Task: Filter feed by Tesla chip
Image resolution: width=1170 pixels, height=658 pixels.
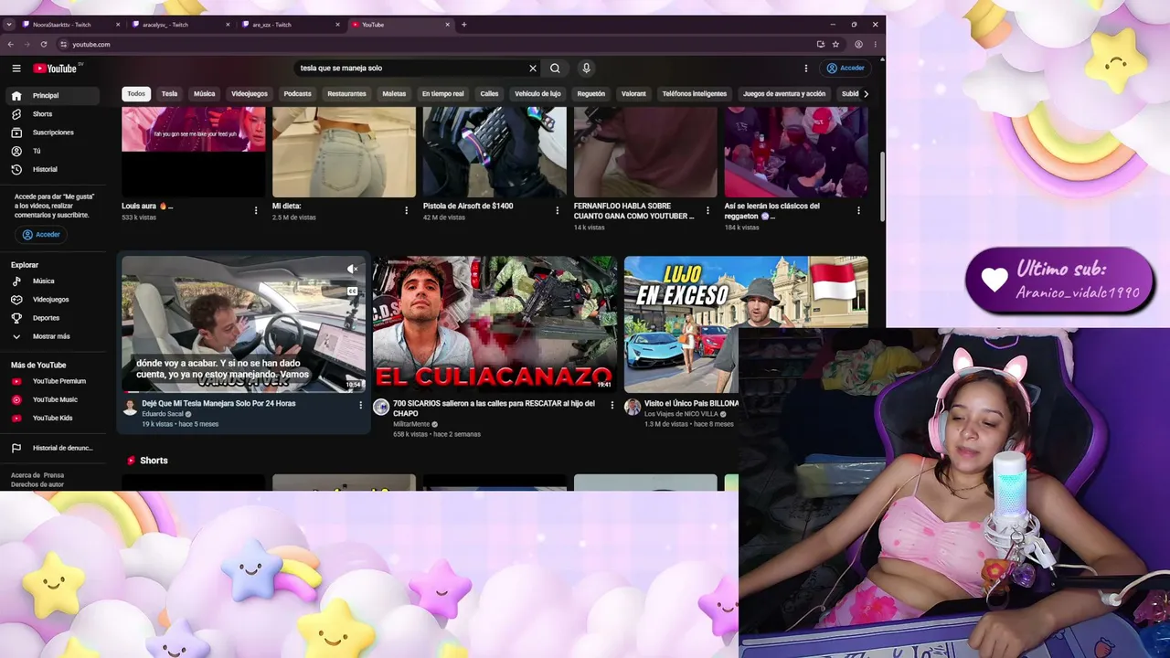Action: pos(169,94)
